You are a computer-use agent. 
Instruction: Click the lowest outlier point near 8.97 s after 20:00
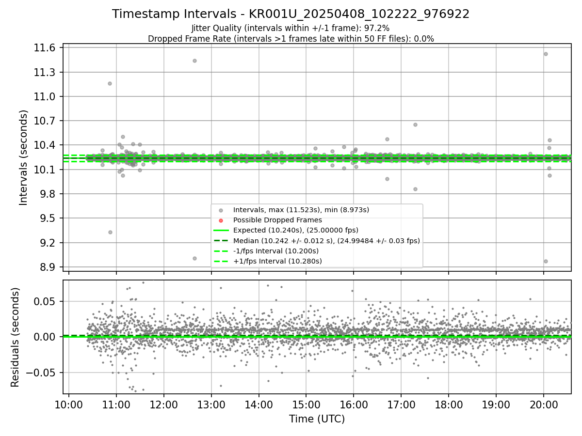(x=546, y=261)
